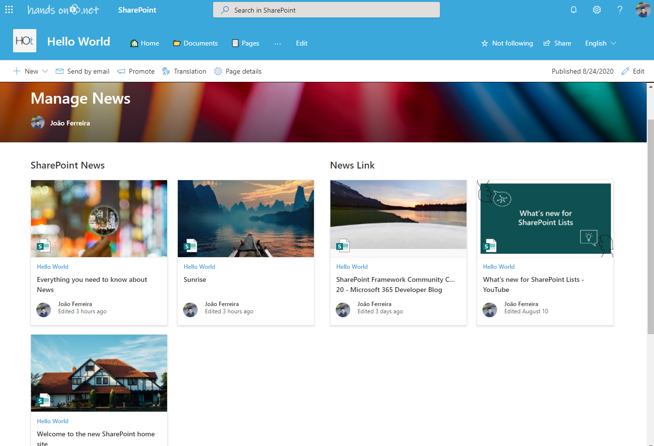This screenshot has height=446, width=654.
Task: Open the English language dropdown
Action: [x=601, y=43]
